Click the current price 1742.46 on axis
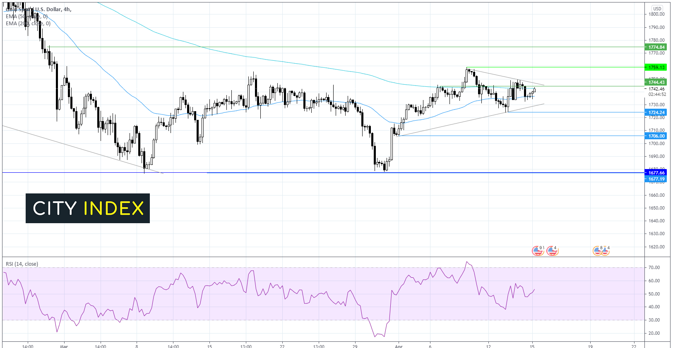Screen dimensions: 673x348 click(x=656, y=89)
